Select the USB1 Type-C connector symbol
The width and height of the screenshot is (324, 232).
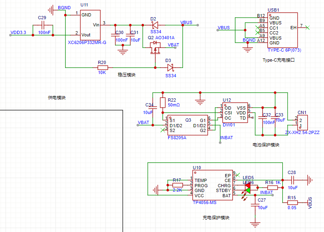click(x=282, y=30)
